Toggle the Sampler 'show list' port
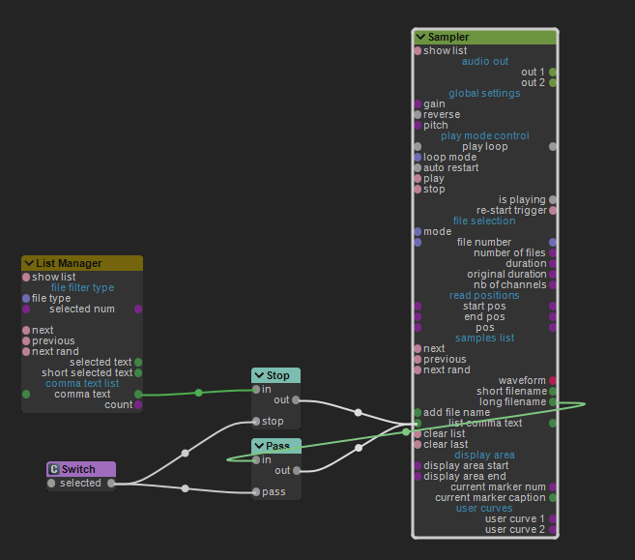Screen dimensions: 635x560 (418, 51)
